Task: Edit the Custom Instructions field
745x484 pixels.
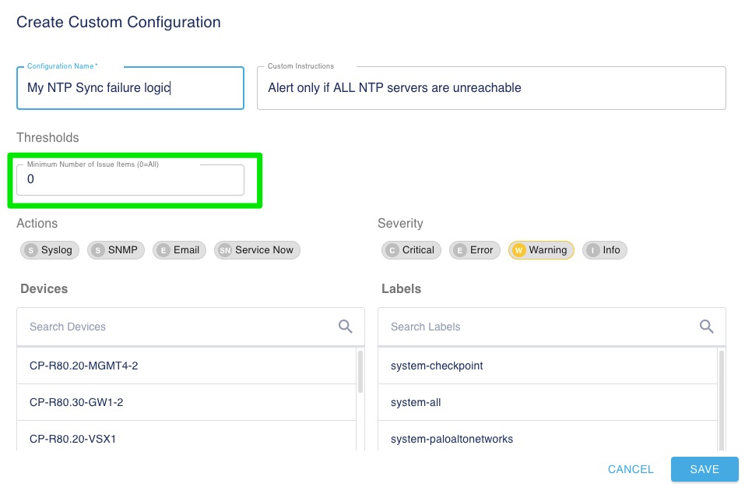Action: (490, 88)
